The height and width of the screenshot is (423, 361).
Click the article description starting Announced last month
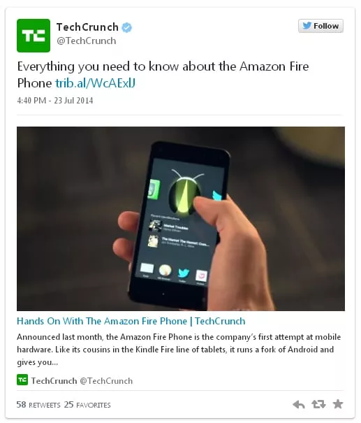click(x=179, y=350)
